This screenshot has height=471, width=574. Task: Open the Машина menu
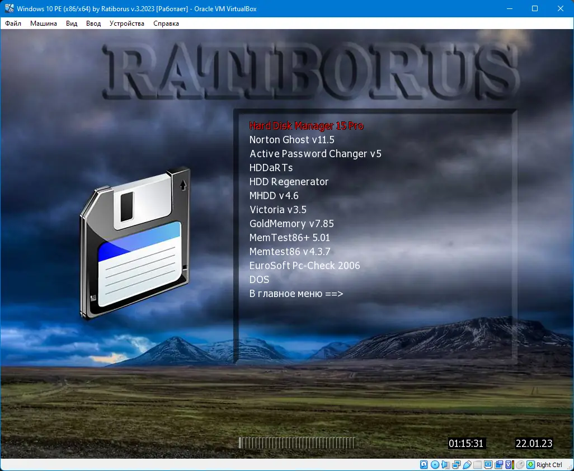[44, 23]
